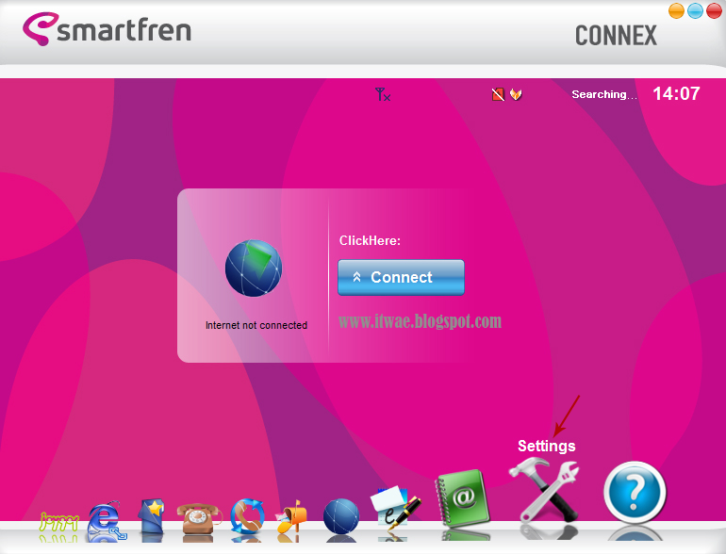Open the rotary telephone dialer icon
726x554 pixels.
coord(198,518)
